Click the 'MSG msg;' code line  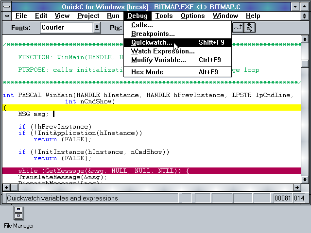(34, 114)
